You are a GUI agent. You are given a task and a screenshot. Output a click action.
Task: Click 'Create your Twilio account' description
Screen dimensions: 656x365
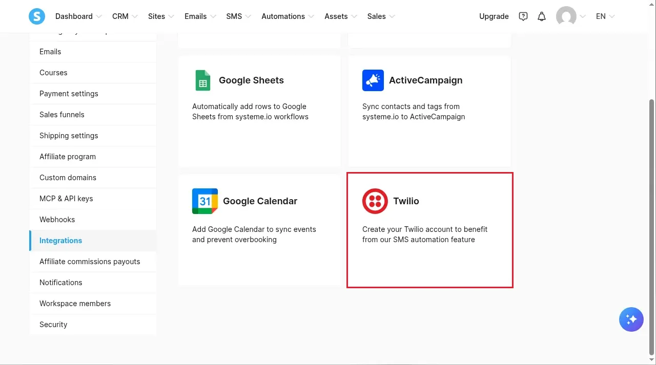(425, 234)
